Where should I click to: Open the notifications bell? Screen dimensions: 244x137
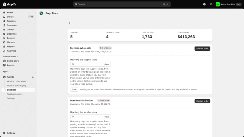(211, 4)
